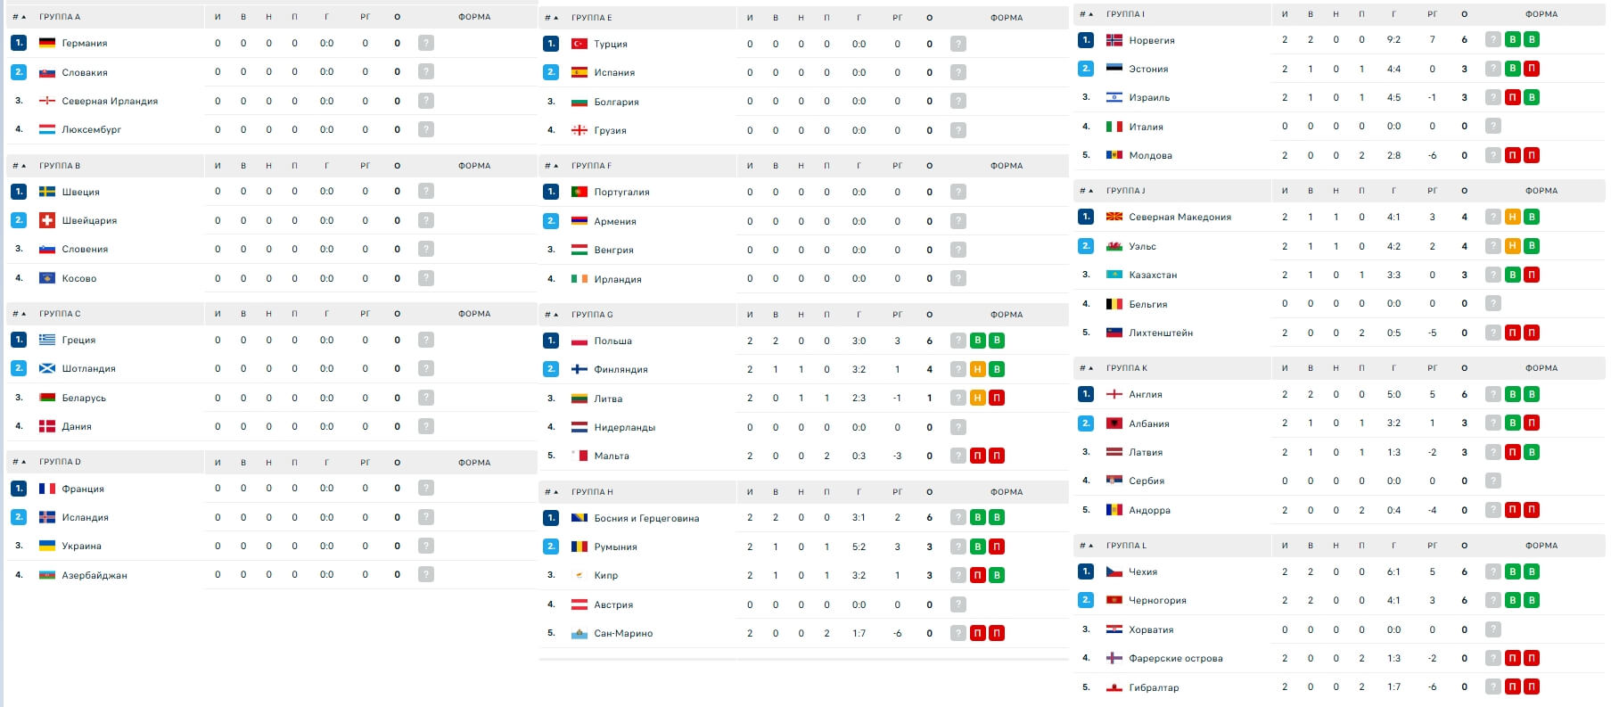The width and height of the screenshot is (1611, 707).
Task: Click the orange draw badge for Lithuania
Action: click(x=978, y=399)
